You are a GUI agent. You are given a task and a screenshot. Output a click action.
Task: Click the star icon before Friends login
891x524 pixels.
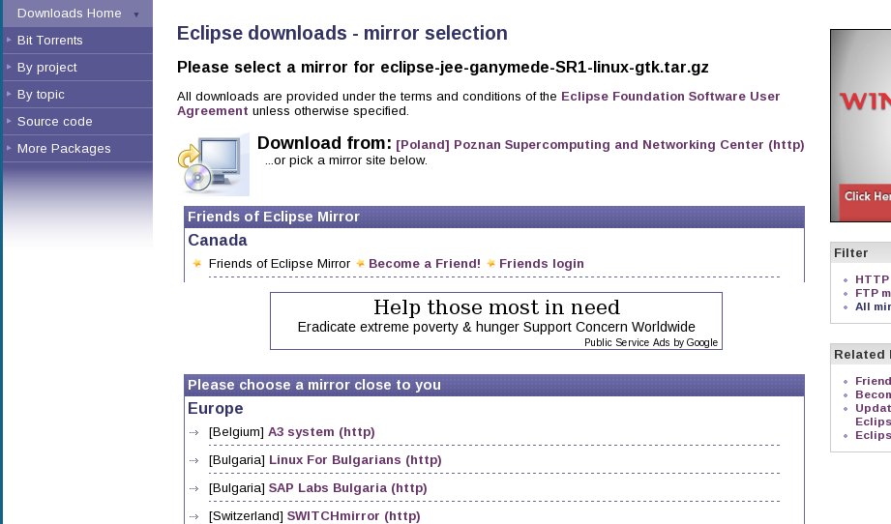[x=490, y=264]
